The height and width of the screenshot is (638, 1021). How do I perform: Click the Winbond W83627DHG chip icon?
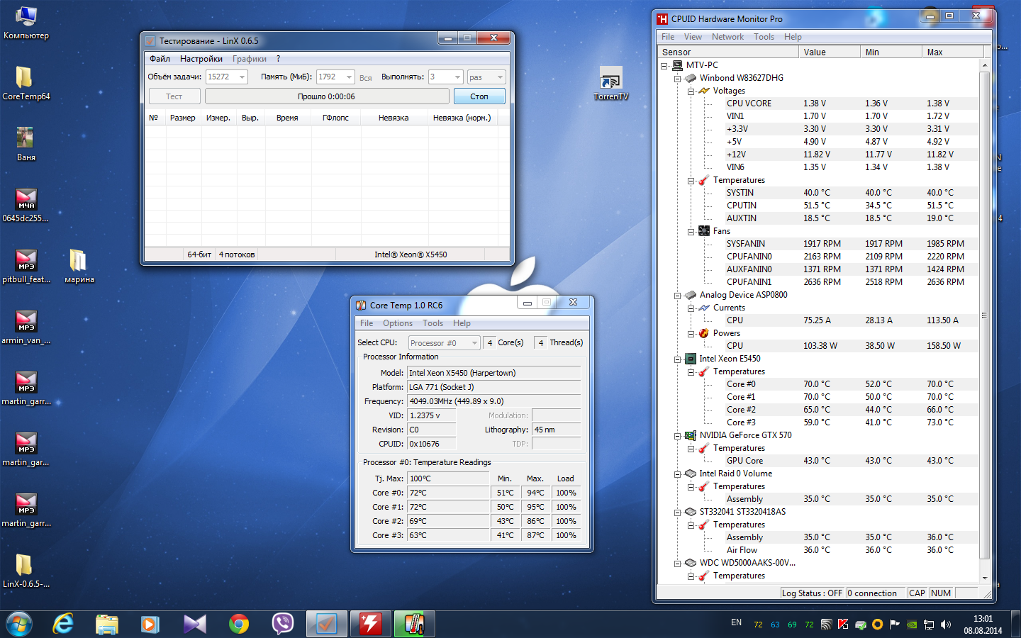tap(691, 78)
